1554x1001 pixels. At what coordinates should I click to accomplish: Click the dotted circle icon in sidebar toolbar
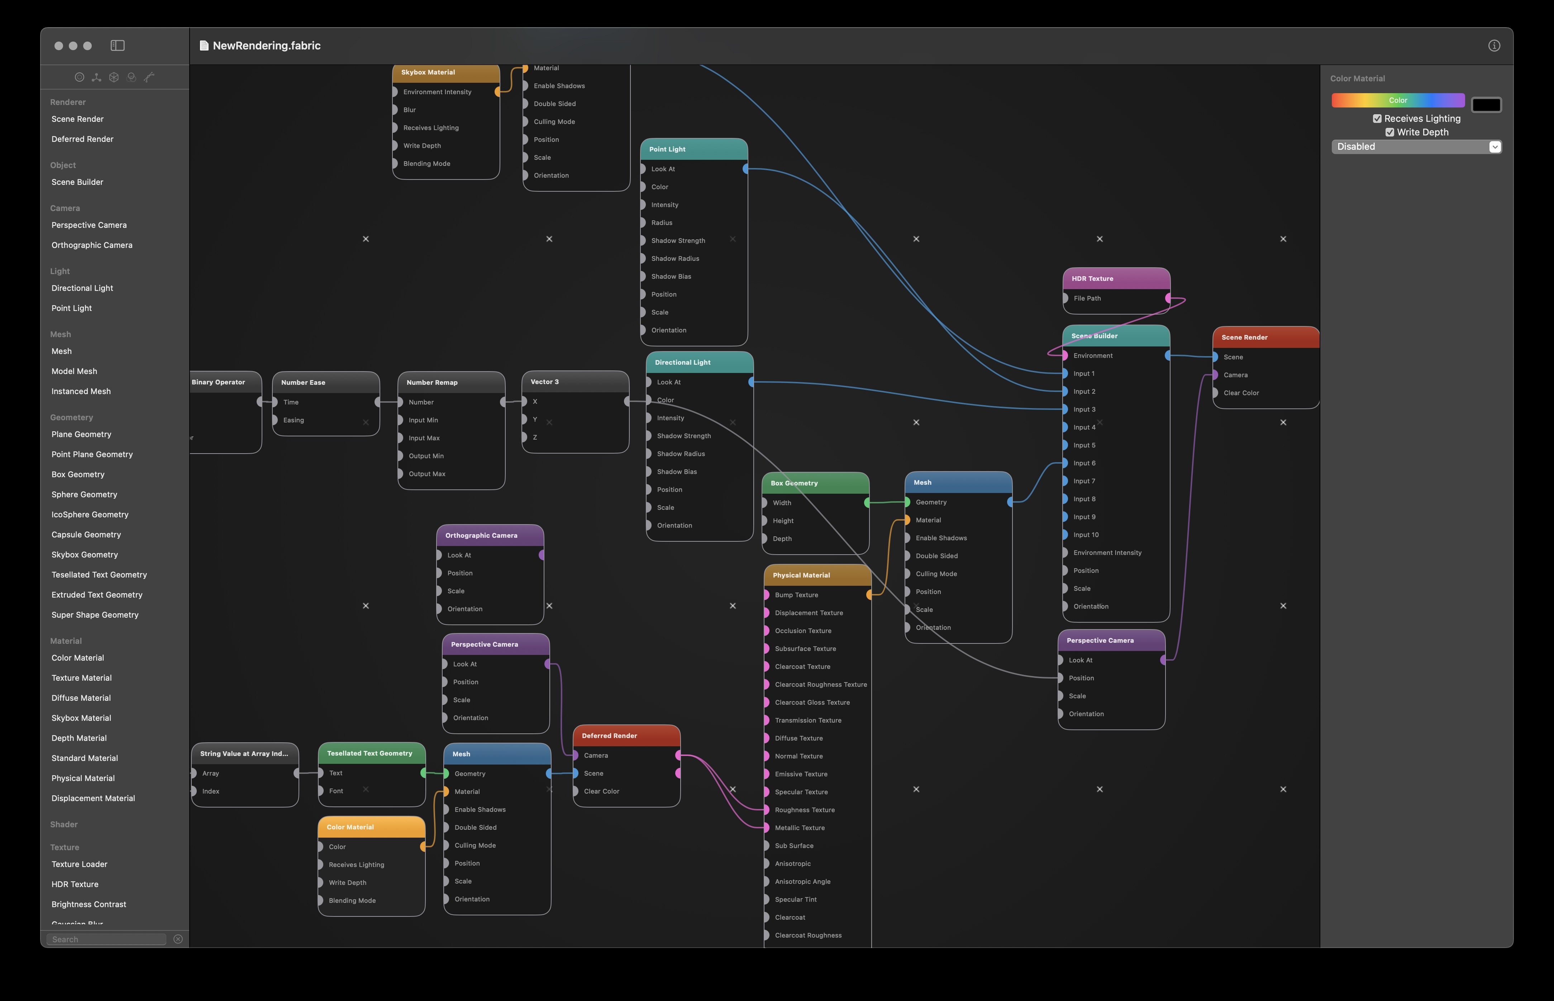(x=79, y=77)
